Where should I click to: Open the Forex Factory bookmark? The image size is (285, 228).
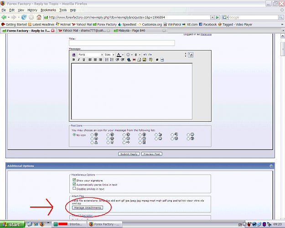coord(105,24)
